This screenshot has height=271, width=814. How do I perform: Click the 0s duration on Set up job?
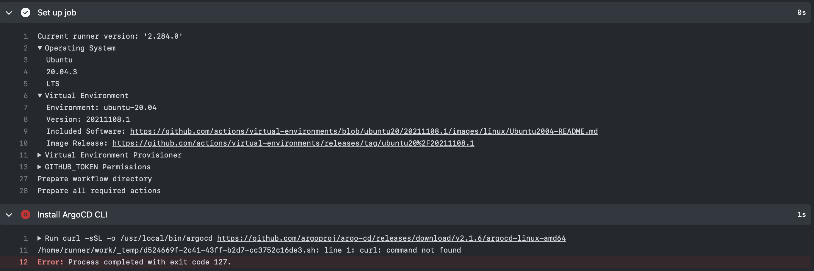[802, 12]
